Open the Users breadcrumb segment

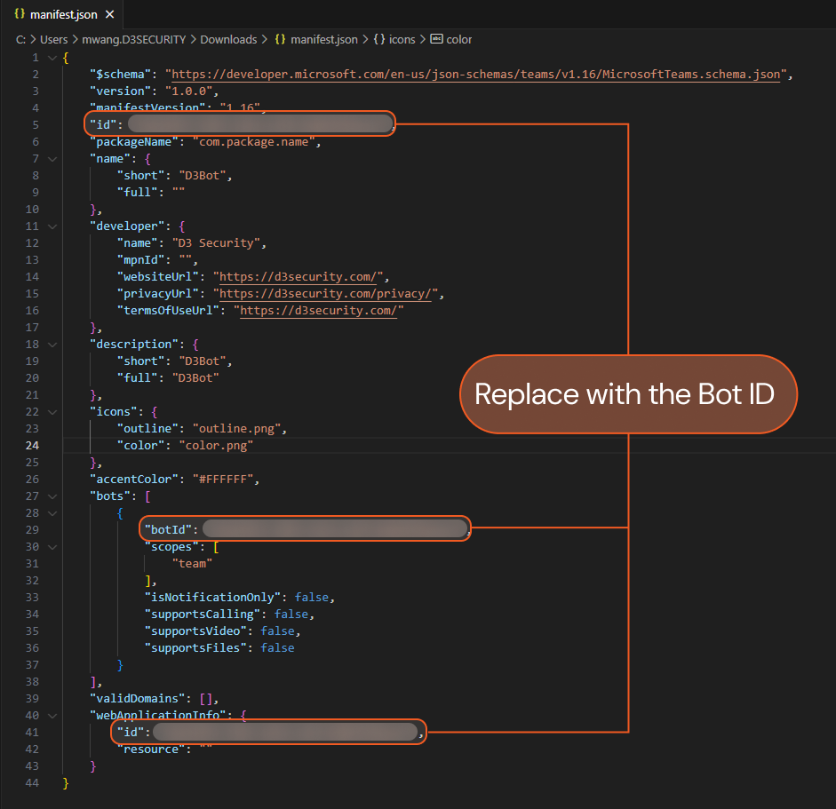pyautogui.click(x=53, y=40)
